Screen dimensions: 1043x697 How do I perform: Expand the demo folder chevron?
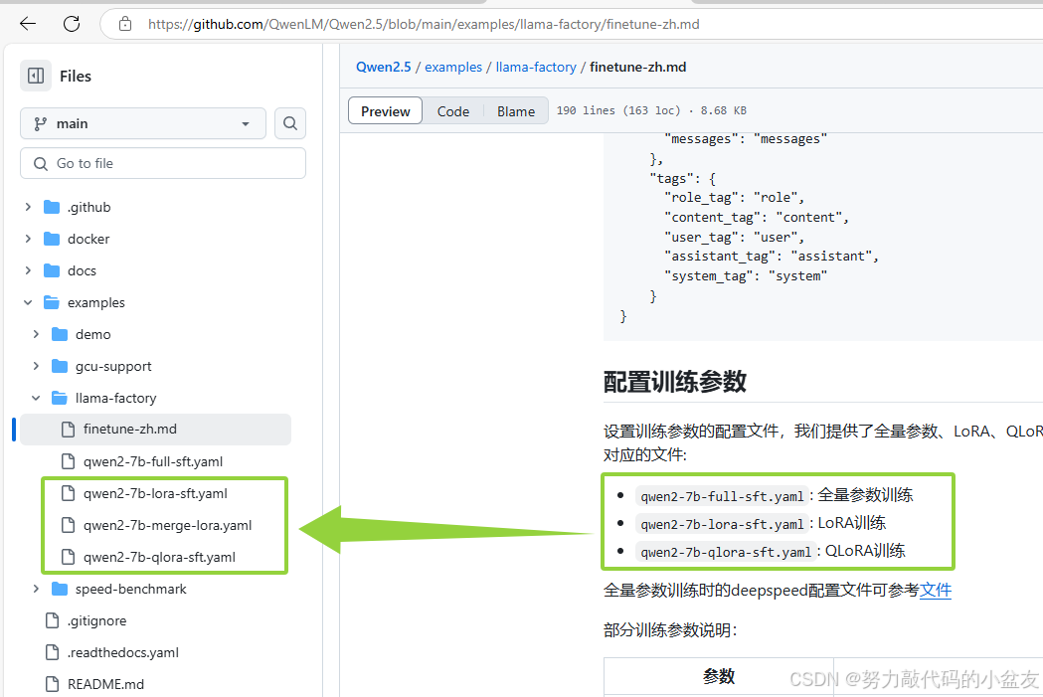pyautogui.click(x=36, y=334)
